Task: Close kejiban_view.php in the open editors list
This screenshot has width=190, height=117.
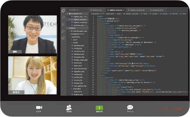Action: pyautogui.click(x=70, y=20)
